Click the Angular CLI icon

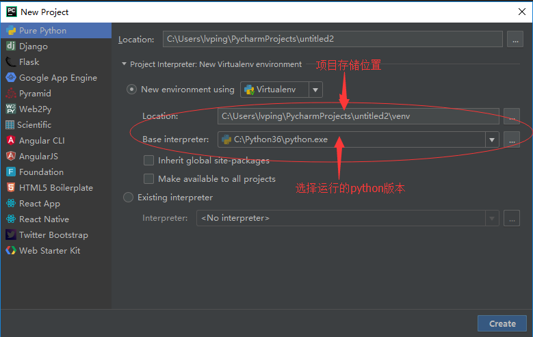pyautogui.click(x=11, y=140)
